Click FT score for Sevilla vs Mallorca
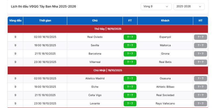This screenshot has width=216, height=108. (130, 45)
